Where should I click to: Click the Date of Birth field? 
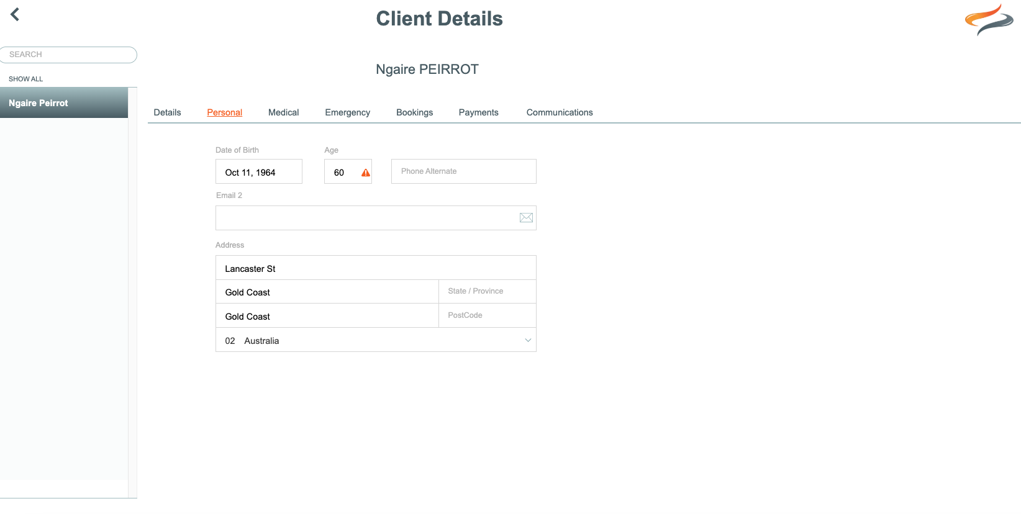coord(258,172)
